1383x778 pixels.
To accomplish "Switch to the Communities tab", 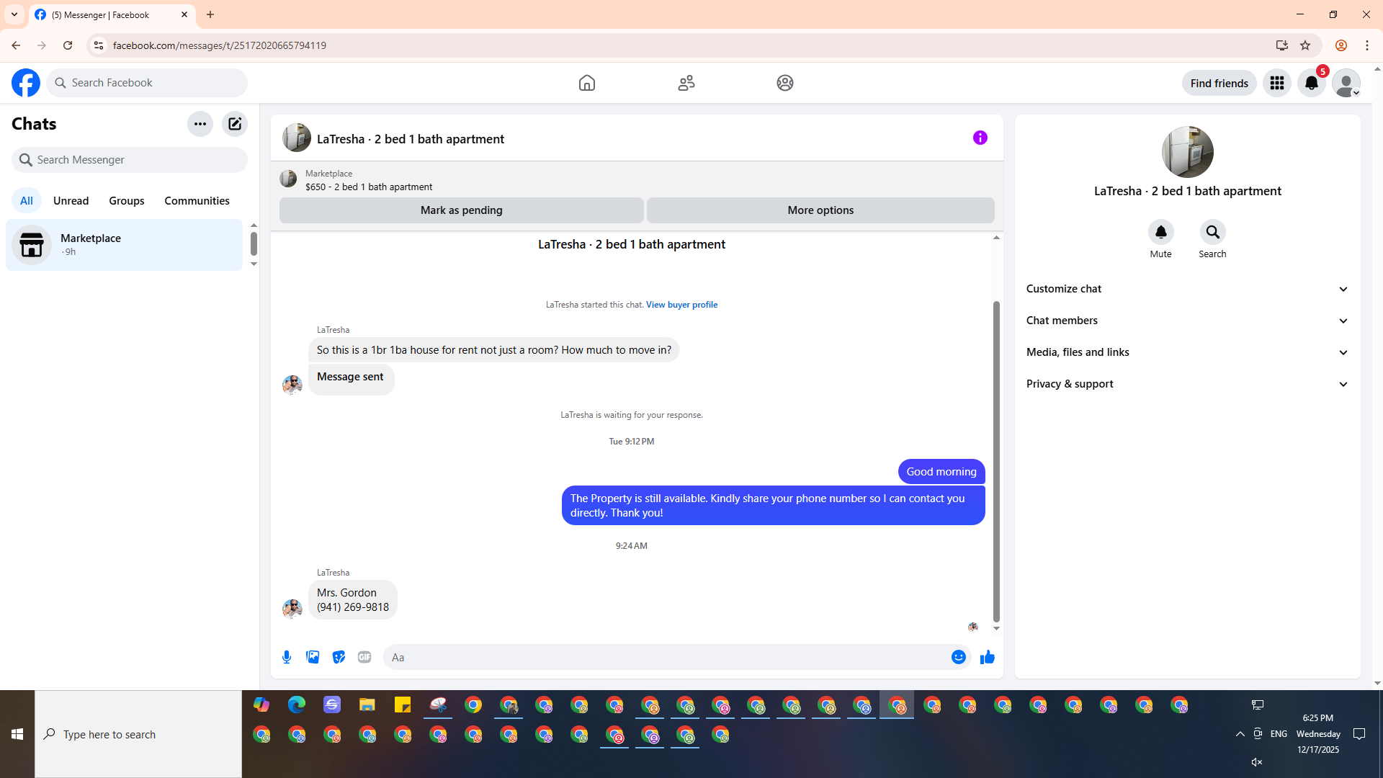I will pos(197,201).
